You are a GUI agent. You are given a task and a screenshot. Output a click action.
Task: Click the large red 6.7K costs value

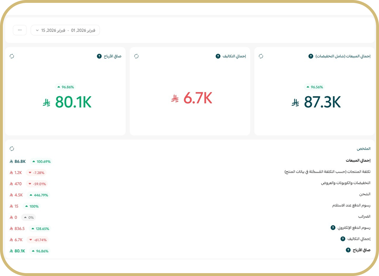(198, 98)
